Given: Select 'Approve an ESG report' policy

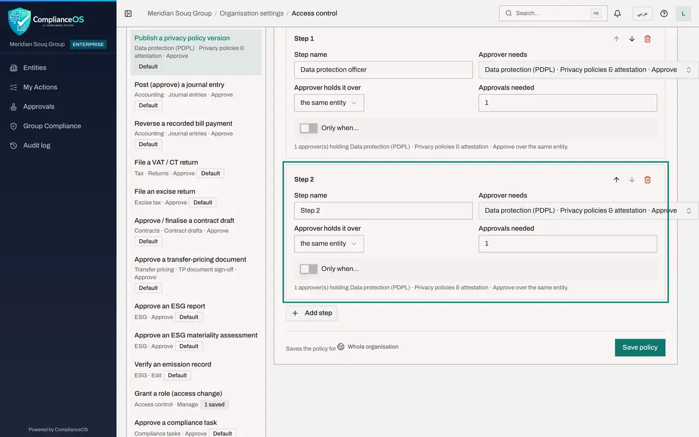Looking at the screenshot, I should (x=196, y=311).
